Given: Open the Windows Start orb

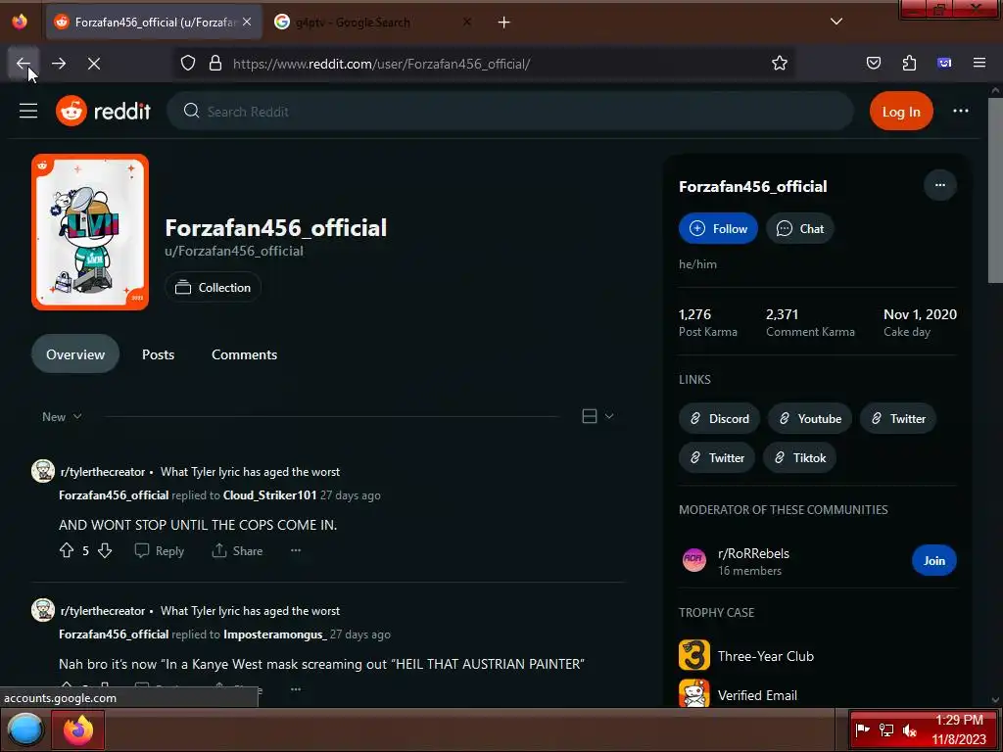Looking at the screenshot, I should pyautogui.click(x=25, y=729).
